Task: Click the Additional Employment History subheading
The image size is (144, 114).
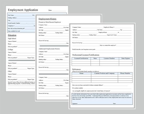Action: 49,49
